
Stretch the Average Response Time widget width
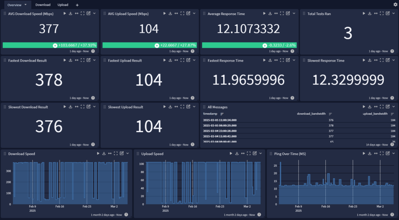(x=276, y=14)
